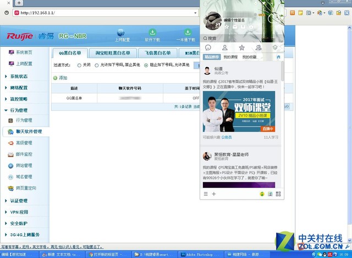
Task: Click the QQ home icon beside 我的收藏
Action: tap(278, 57)
